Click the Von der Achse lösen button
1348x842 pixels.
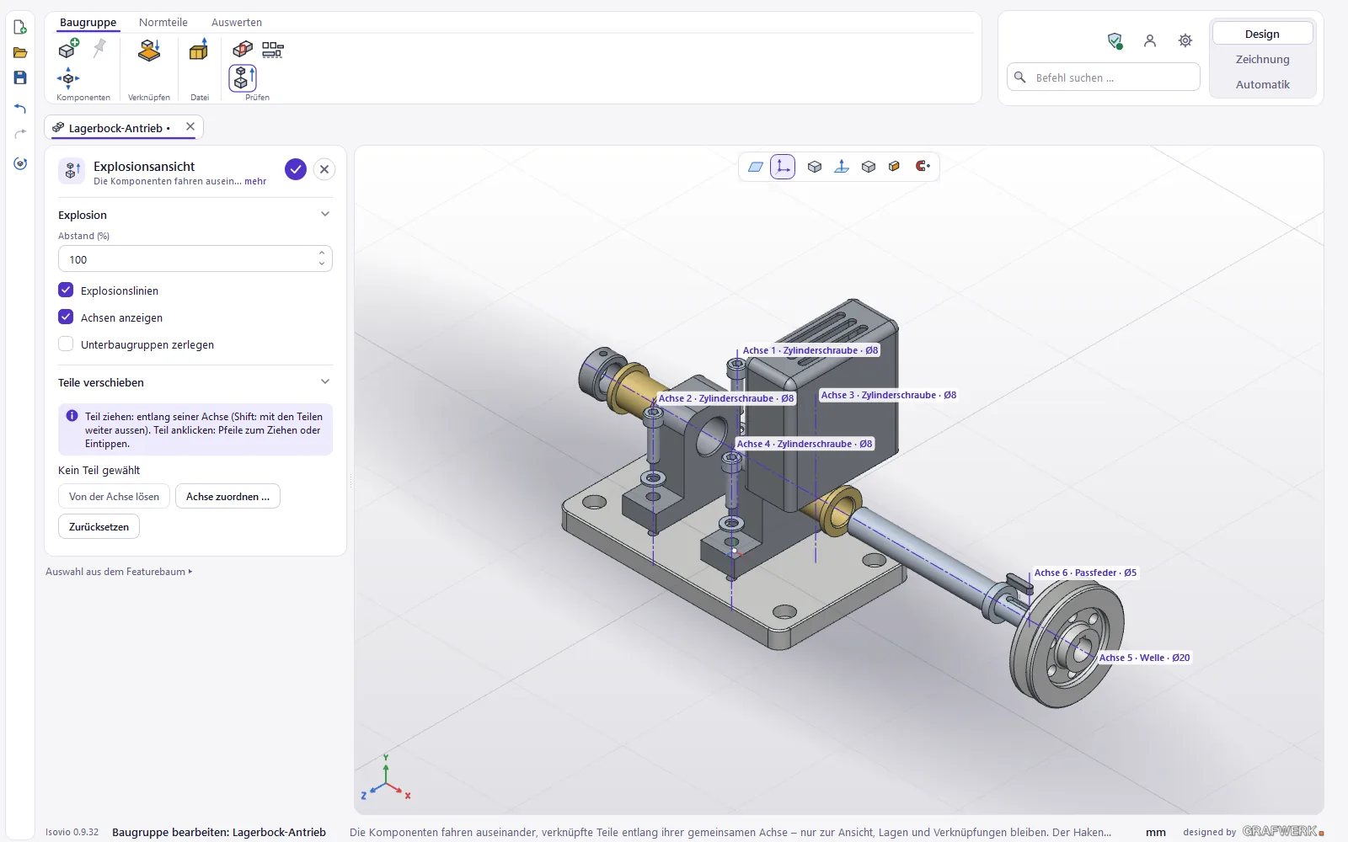tap(114, 496)
